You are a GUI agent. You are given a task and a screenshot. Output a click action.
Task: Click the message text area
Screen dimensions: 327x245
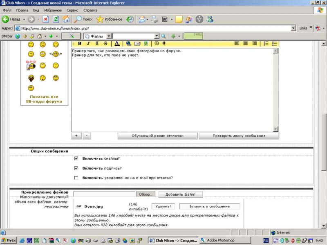click(172, 90)
